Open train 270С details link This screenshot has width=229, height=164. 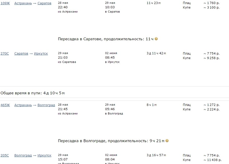pos(4,54)
